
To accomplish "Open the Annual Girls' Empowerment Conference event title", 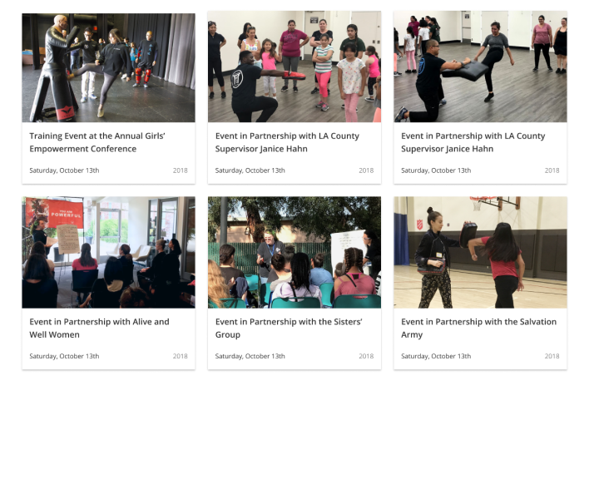I will tap(97, 142).
